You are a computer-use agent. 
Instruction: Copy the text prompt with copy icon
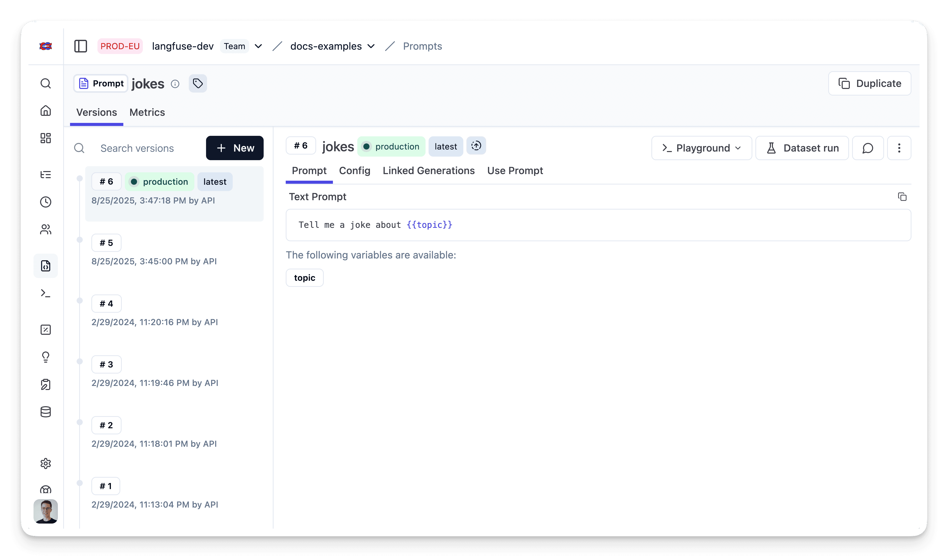902,197
